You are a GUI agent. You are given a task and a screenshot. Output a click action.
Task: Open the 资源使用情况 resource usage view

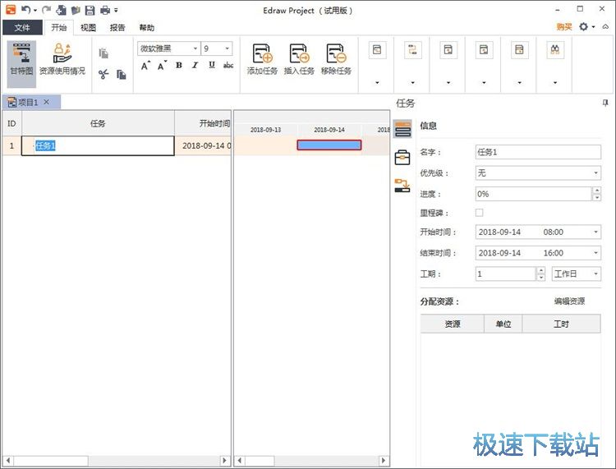coord(62,59)
